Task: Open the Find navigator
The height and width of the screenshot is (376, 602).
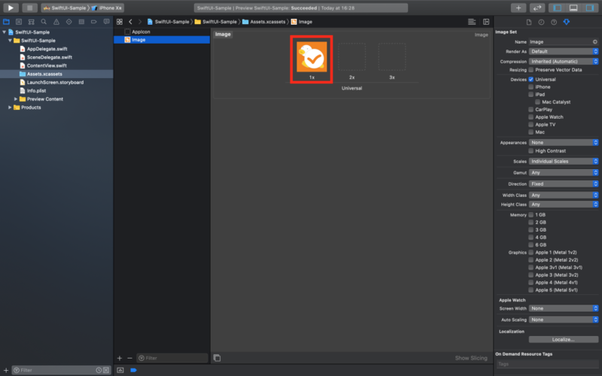Action: [x=44, y=22]
